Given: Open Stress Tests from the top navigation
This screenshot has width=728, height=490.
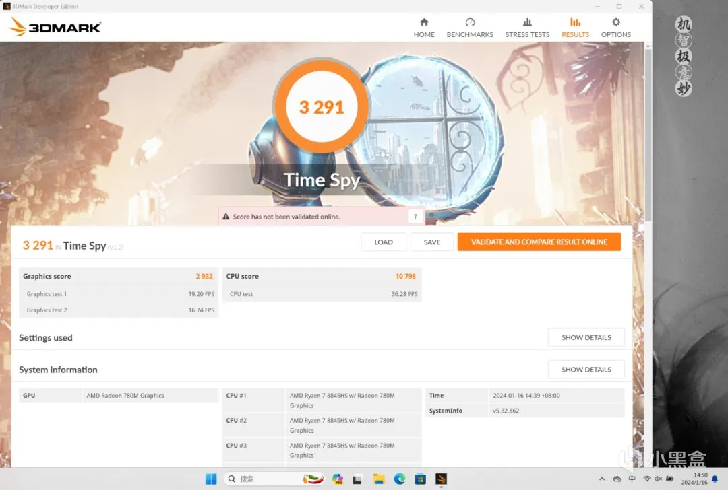Looking at the screenshot, I should [527, 28].
